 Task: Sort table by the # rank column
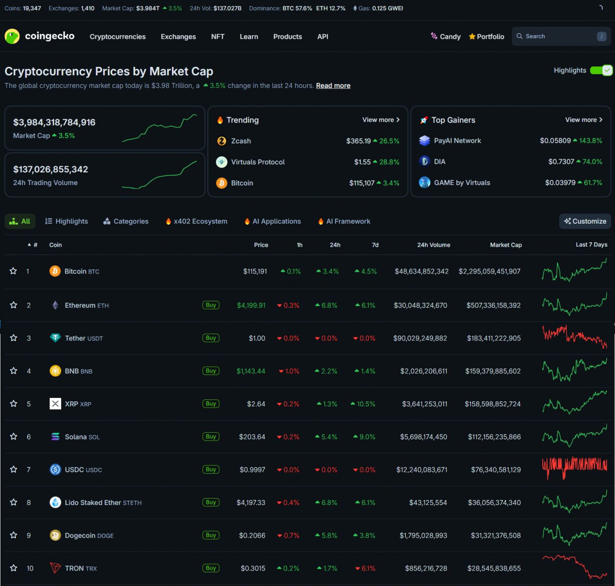(x=33, y=245)
